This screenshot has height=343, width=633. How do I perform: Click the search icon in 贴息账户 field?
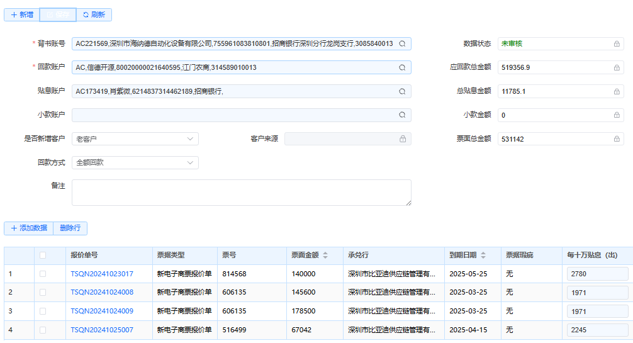(x=402, y=92)
